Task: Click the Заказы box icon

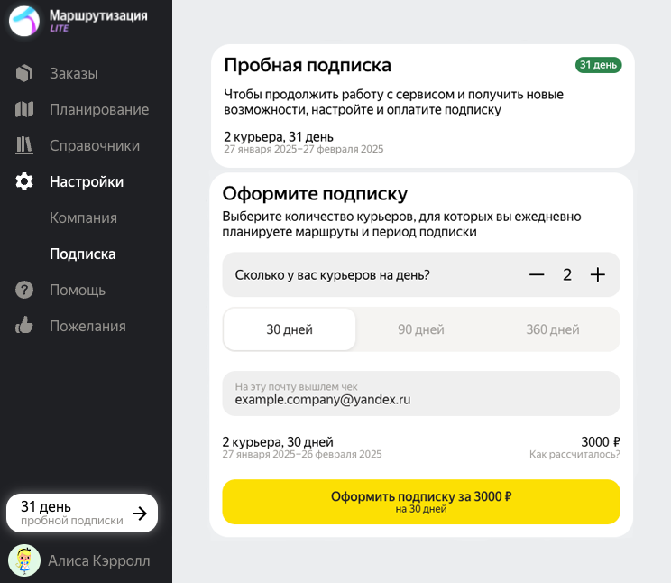Action: (x=24, y=73)
